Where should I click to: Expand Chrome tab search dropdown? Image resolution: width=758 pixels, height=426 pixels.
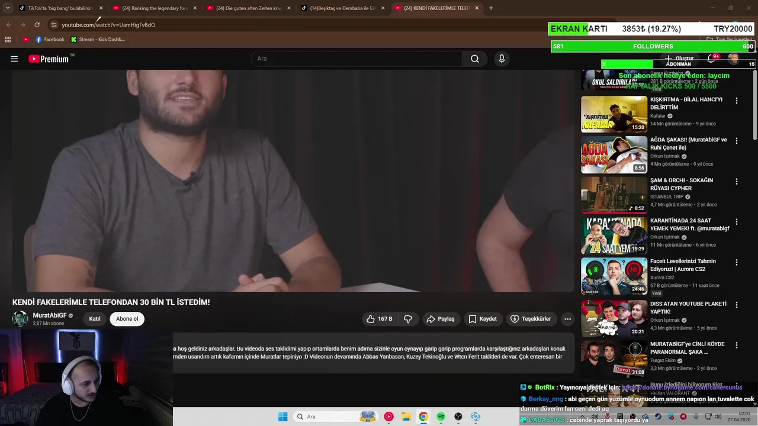8,8
